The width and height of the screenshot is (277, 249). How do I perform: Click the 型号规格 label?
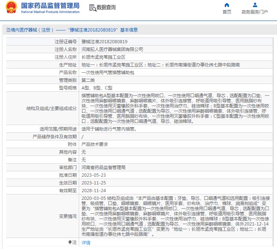point(68,88)
